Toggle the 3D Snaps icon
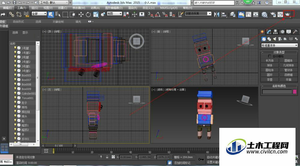Viewport: 300px width, 166px height. (151, 14)
